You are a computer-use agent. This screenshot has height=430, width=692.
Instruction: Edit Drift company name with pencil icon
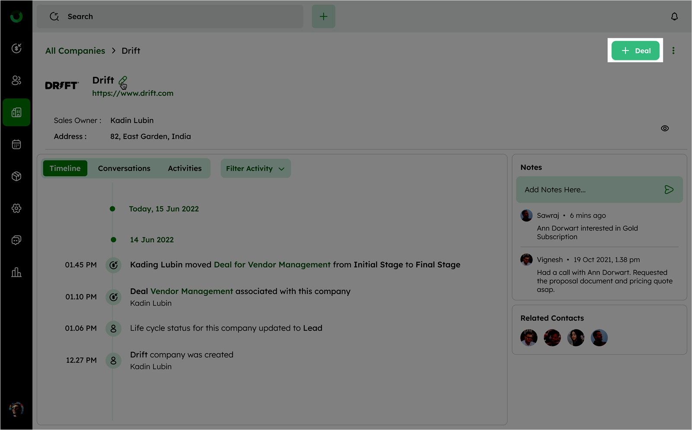[x=123, y=81]
